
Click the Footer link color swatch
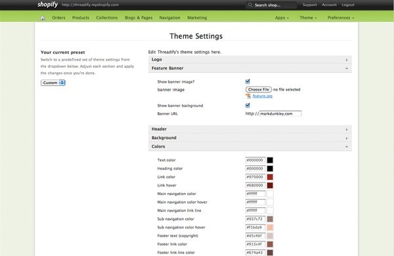tap(270, 244)
